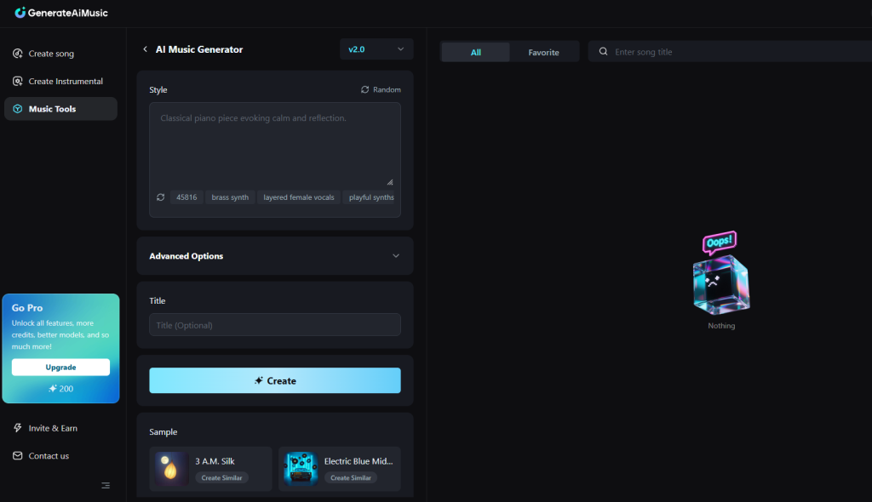Add the brass synth style tag
The height and width of the screenshot is (502, 872).
[x=230, y=197]
